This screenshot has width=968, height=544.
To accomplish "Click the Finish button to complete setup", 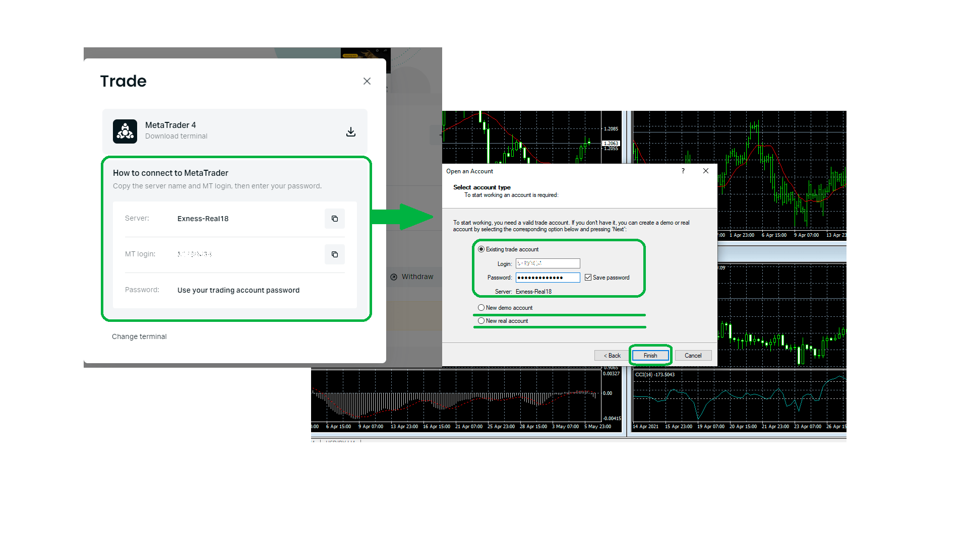I will pos(650,355).
